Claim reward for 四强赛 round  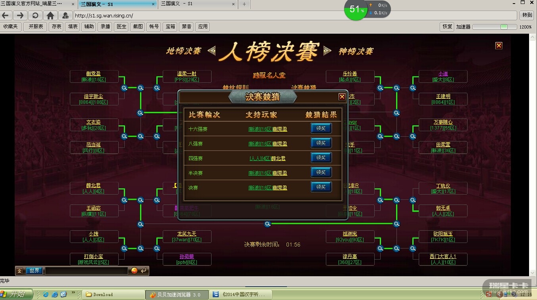point(321,158)
